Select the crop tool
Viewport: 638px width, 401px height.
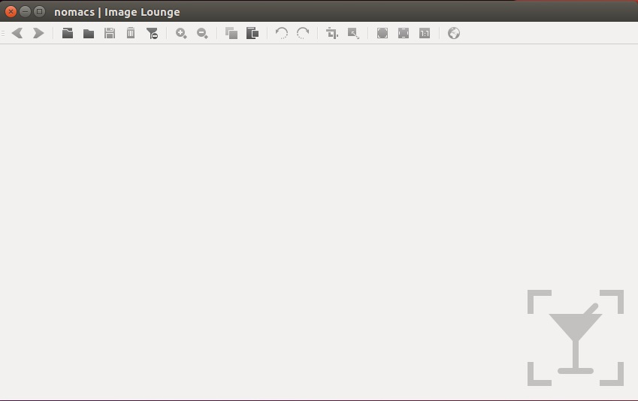(x=332, y=33)
